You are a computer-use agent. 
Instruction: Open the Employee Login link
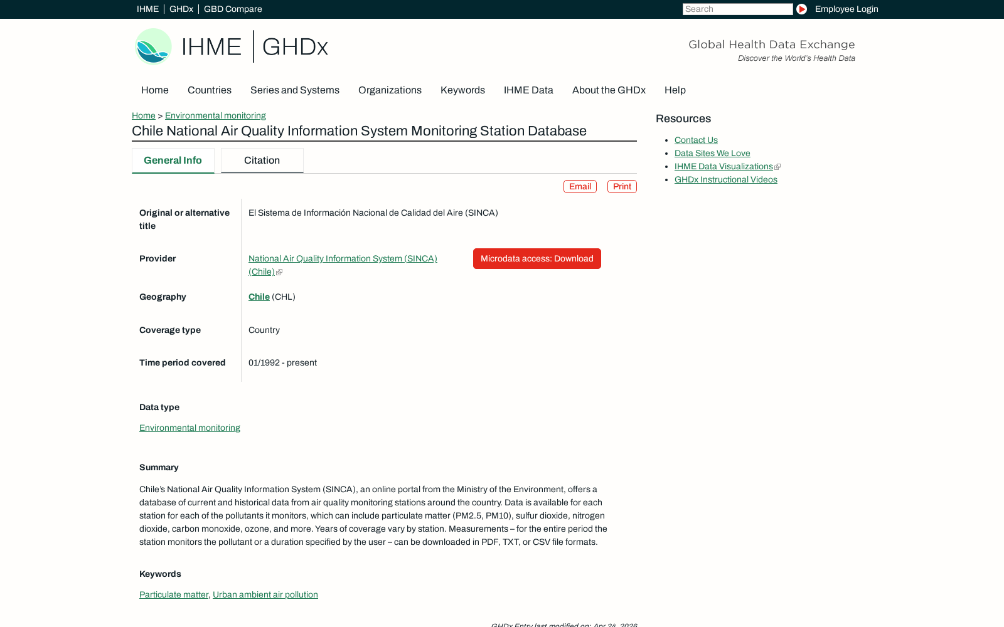(846, 9)
